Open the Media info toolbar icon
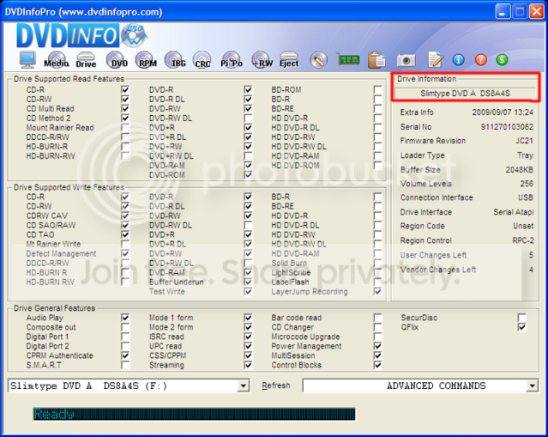548x437 pixels. click(57, 59)
